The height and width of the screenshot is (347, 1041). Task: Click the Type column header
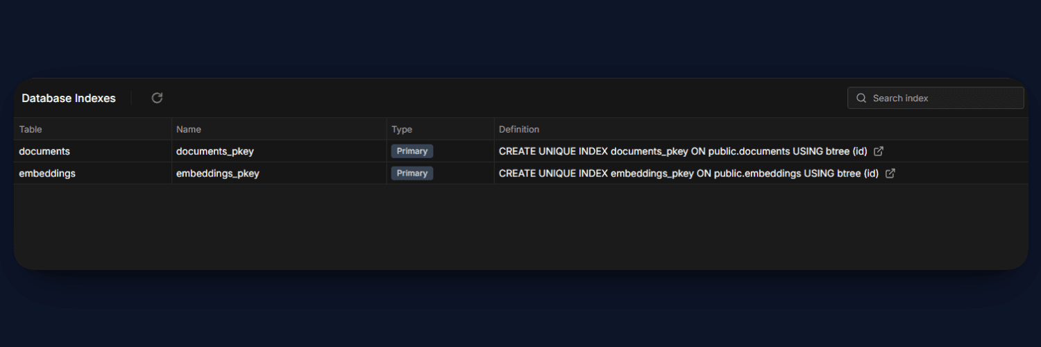point(402,129)
